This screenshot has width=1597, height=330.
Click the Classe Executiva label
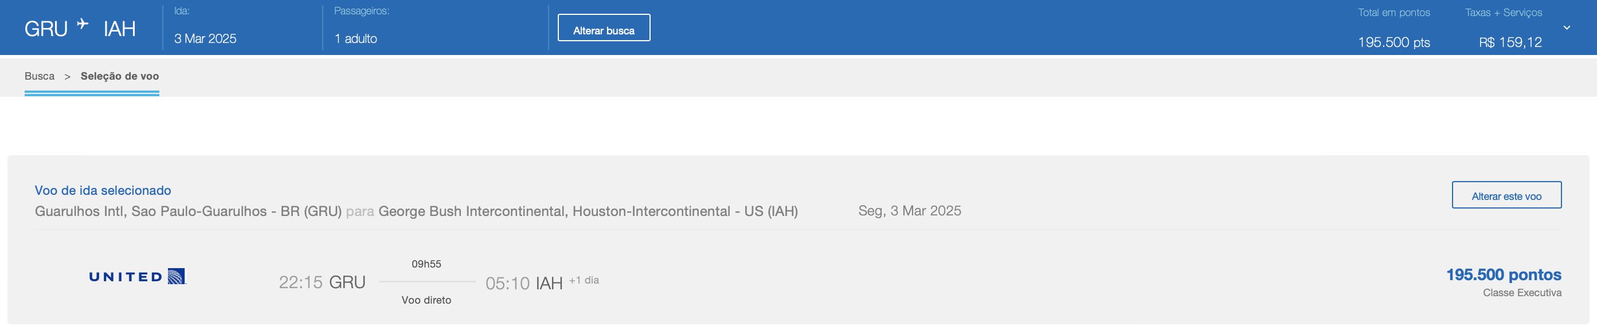point(1522,293)
